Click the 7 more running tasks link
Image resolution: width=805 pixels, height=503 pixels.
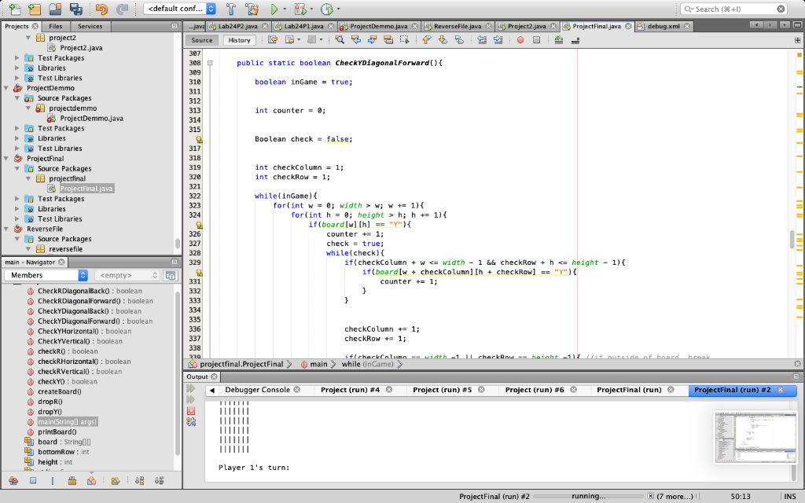pyautogui.click(x=675, y=497)
